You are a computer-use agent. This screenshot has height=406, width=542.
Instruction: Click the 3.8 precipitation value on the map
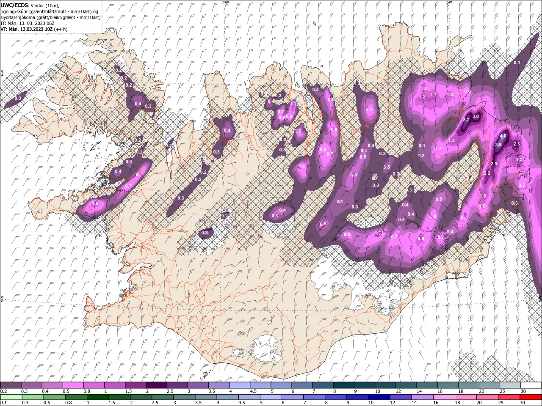pos(498,145)
